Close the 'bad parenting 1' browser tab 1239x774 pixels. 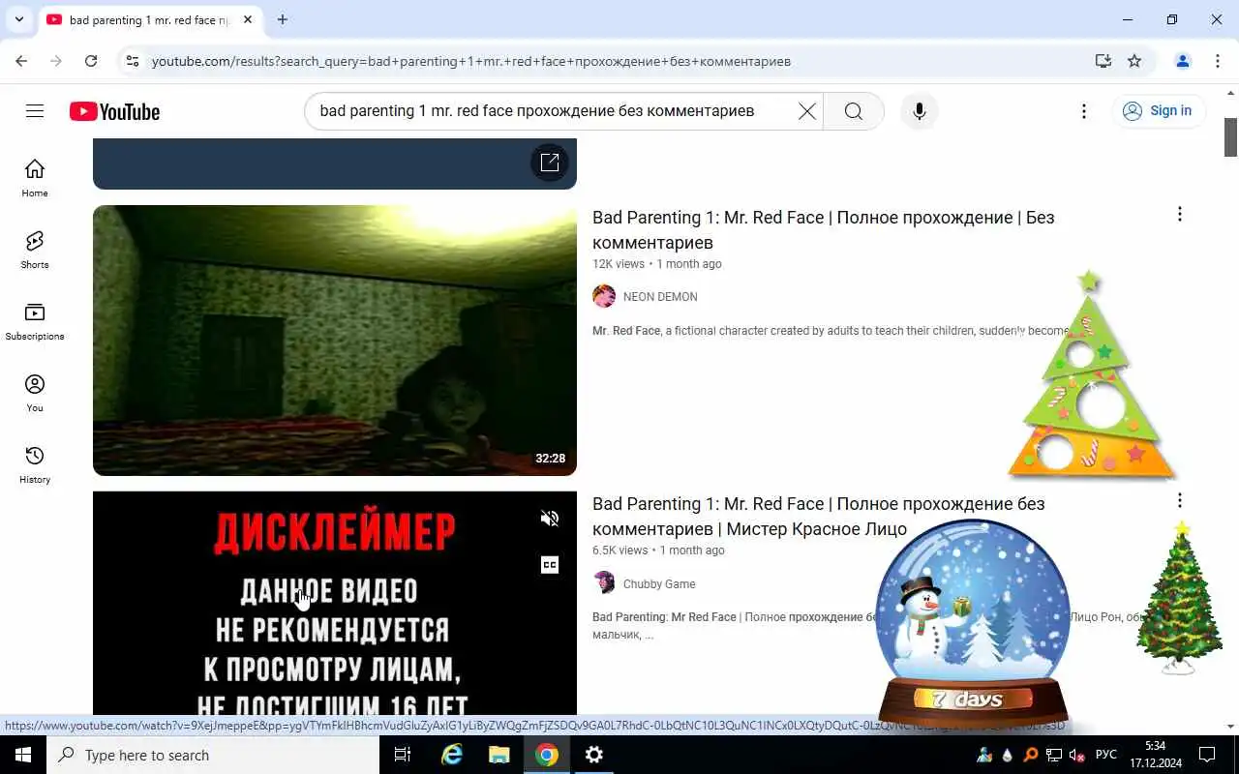point(248,19)
